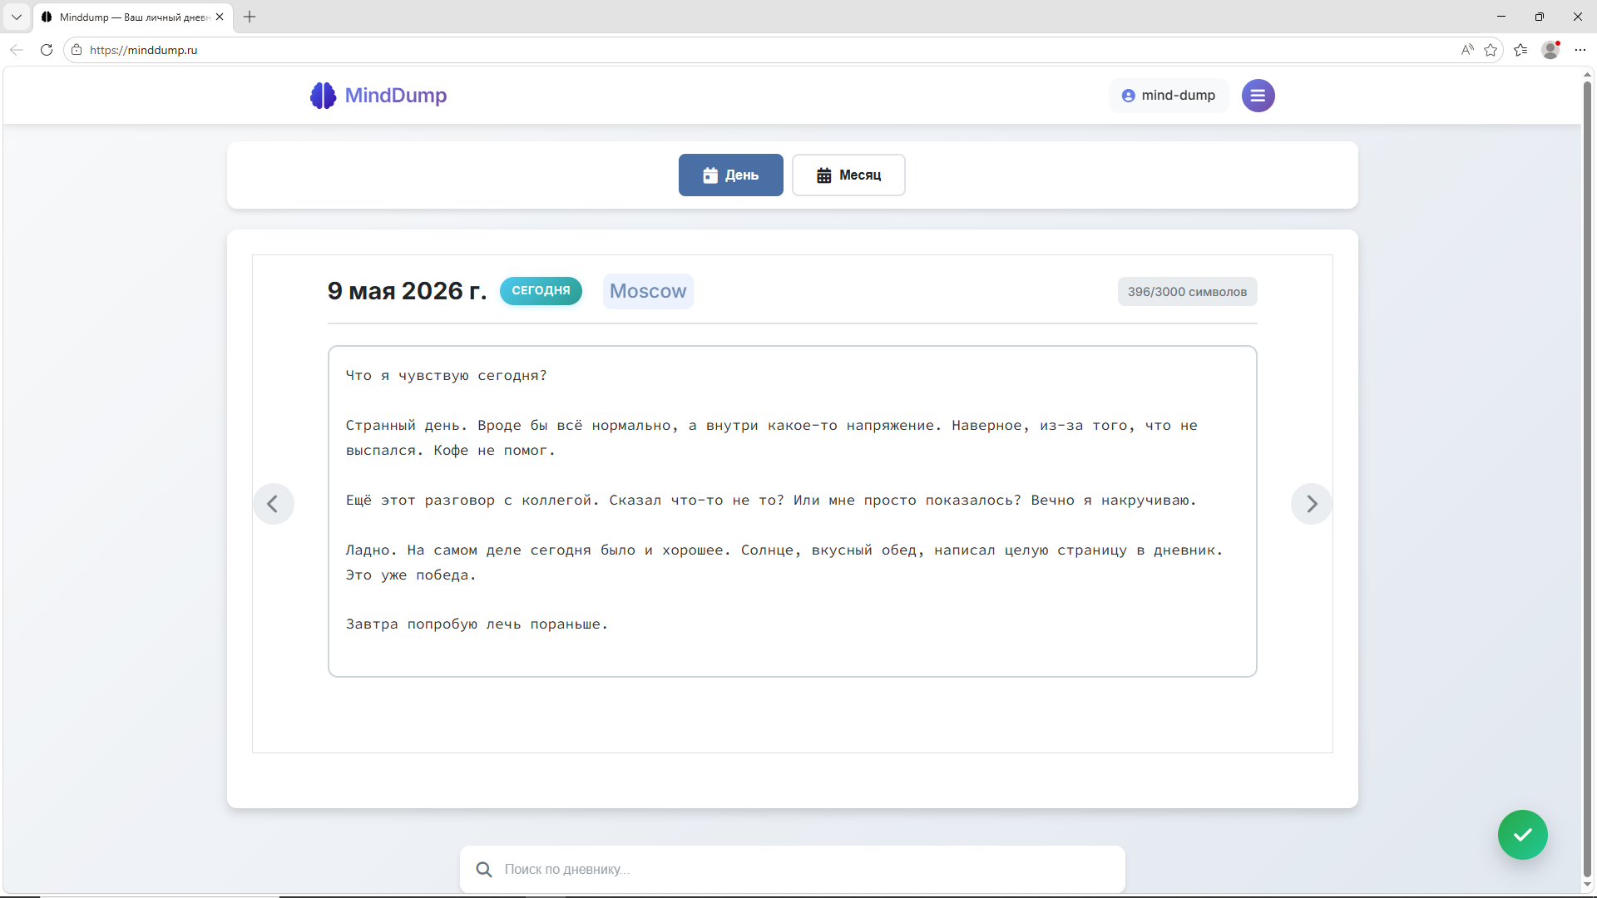Restore down the browser window
The height and width of the screenshot is (898, 1597).
[1540, 17]
